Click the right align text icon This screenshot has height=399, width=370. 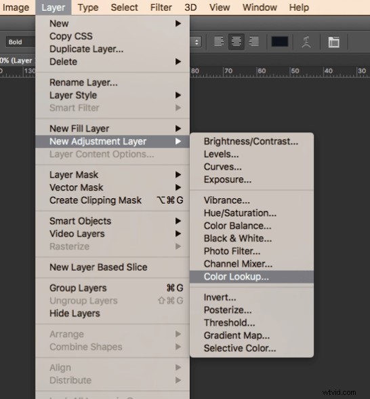pyautogui.click(x=254, y=41)
